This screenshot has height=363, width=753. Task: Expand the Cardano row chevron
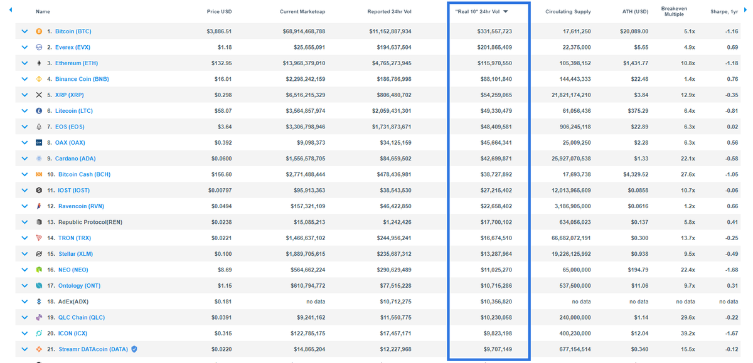24,159
